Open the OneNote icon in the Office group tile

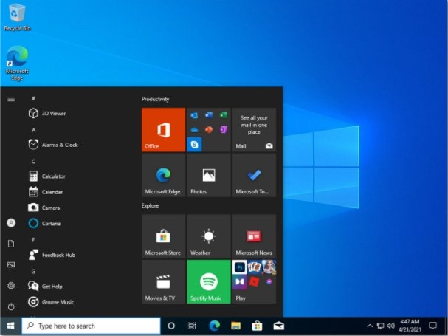(x=224, y=130)
